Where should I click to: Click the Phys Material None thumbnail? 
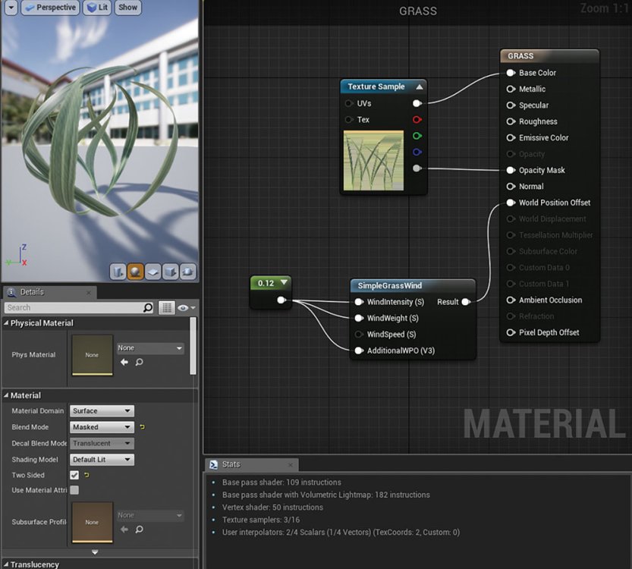click(x=92, y=355)
